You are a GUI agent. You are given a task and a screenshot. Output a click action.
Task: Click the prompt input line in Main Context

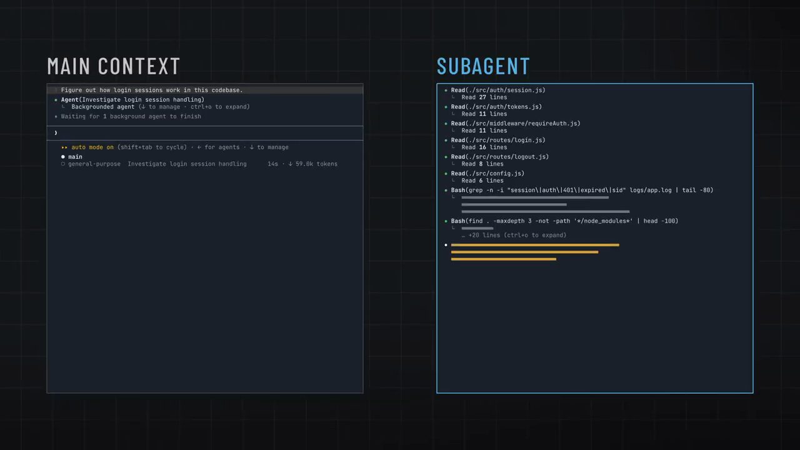[205, 132]
